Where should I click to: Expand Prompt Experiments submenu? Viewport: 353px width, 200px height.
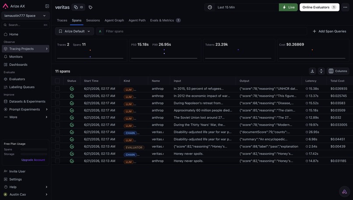point(46,109)
